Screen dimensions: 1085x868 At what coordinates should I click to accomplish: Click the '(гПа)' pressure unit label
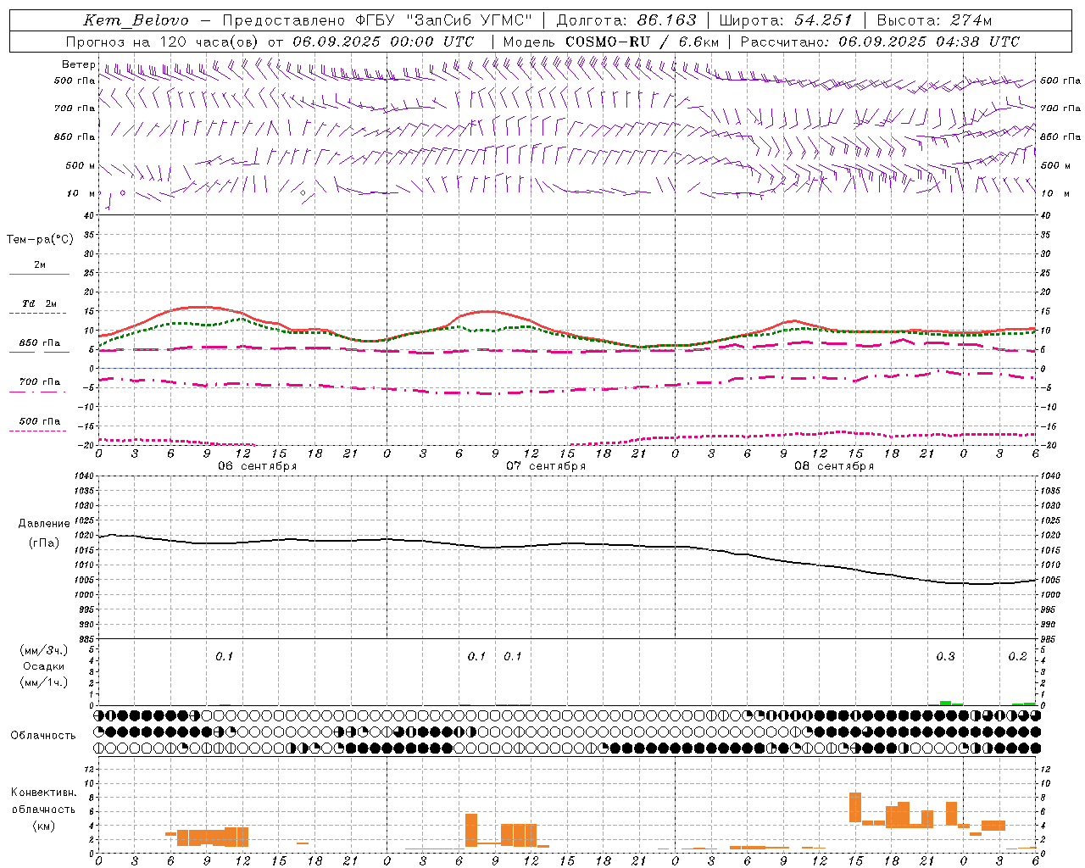[x=44, y=542]
